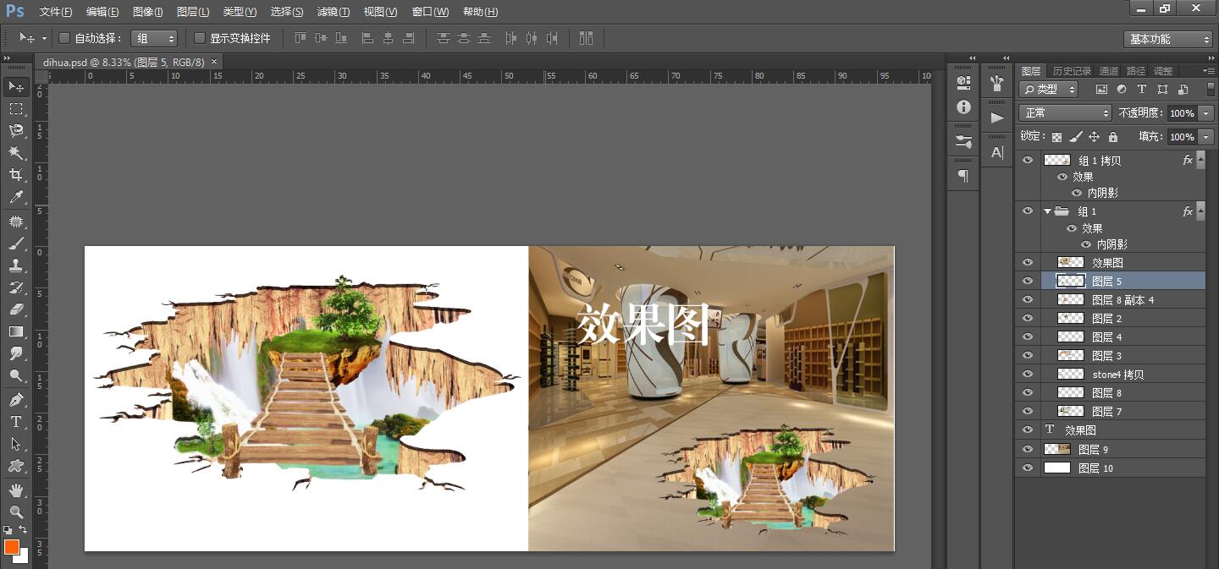The height and width of the screenshot is (569, 1219).
Task: Enable the 自动选择 checkbox
Action: 63,38
